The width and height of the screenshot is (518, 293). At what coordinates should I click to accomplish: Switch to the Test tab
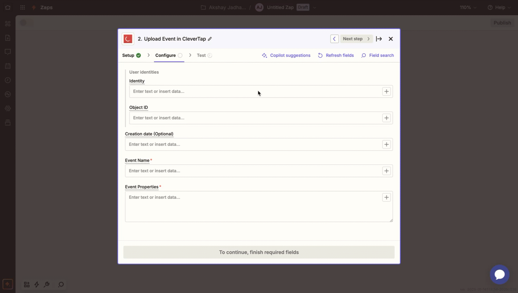(x=204, y=55)
